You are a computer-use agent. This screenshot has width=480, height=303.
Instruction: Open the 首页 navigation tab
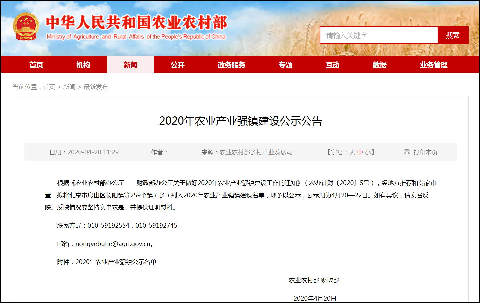click(x=36, y=65)
